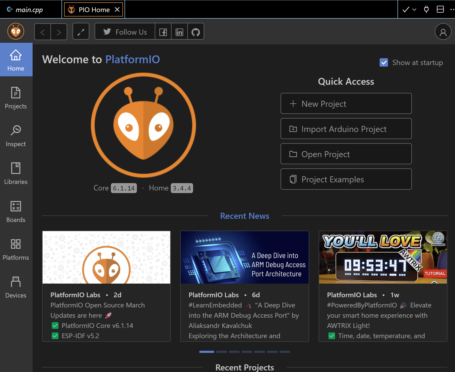Click the large PlatformIO alien logo
This screenshot has height=372, width=455.
[143, 125]
